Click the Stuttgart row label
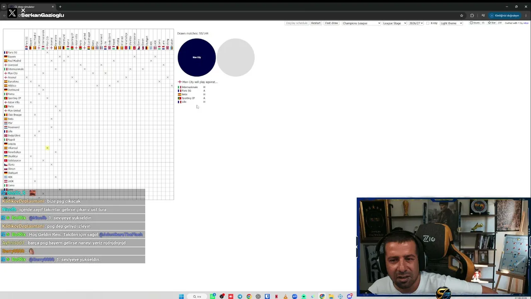The image size is (531, 299). (13, 173)
